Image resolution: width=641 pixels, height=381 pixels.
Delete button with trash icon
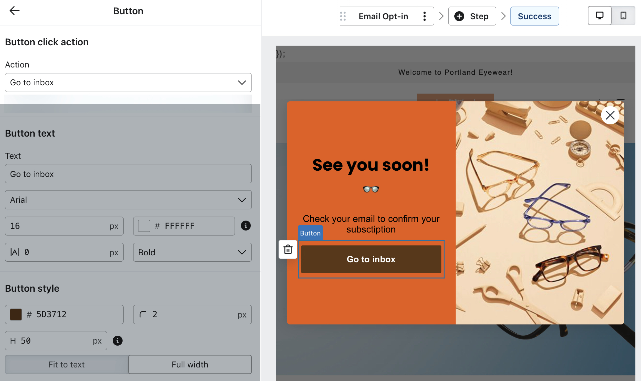pos(288,249)
